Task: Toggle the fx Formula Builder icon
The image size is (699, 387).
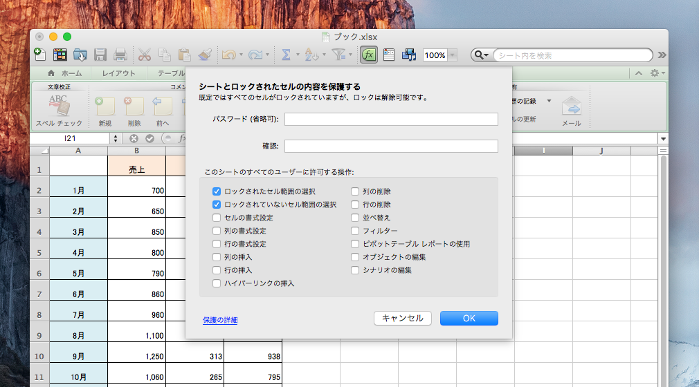Action: (x=369, y=55)
